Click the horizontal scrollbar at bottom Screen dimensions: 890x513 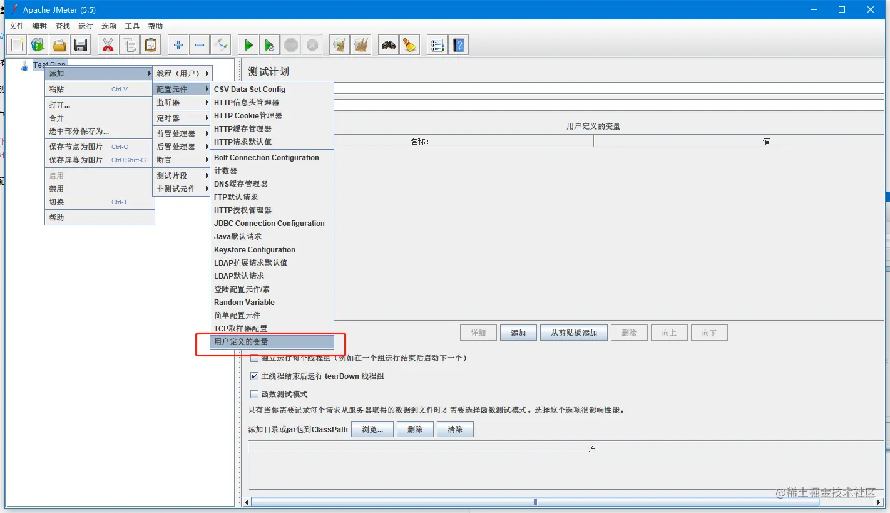(x=535, y=502)
